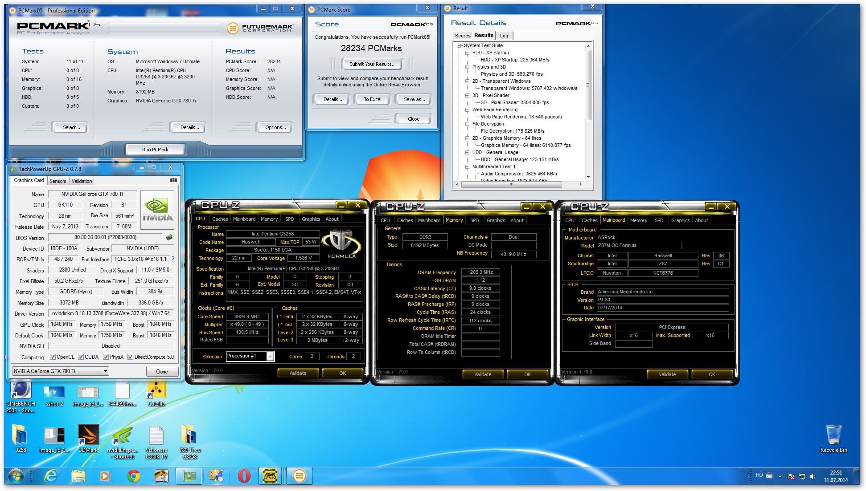Toggle the PhysX checkbox in GPU-Z
The height and width of the screenshot is (491, 866).
click(106, 357)
